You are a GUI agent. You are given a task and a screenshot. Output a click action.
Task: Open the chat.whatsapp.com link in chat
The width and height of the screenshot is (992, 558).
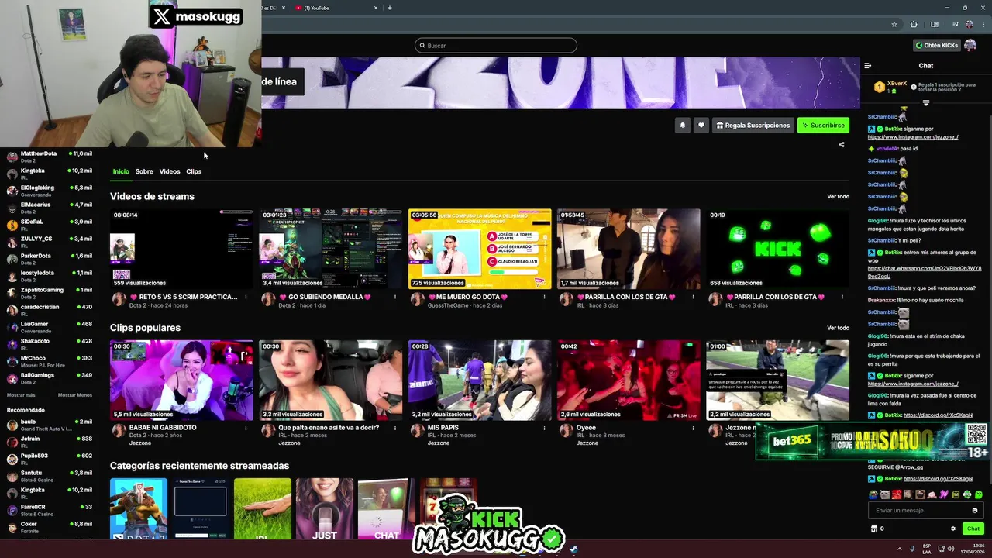924,272
